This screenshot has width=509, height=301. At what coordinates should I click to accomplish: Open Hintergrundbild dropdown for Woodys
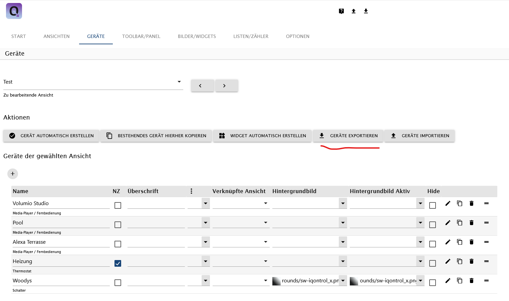click(x=343, y=281)
